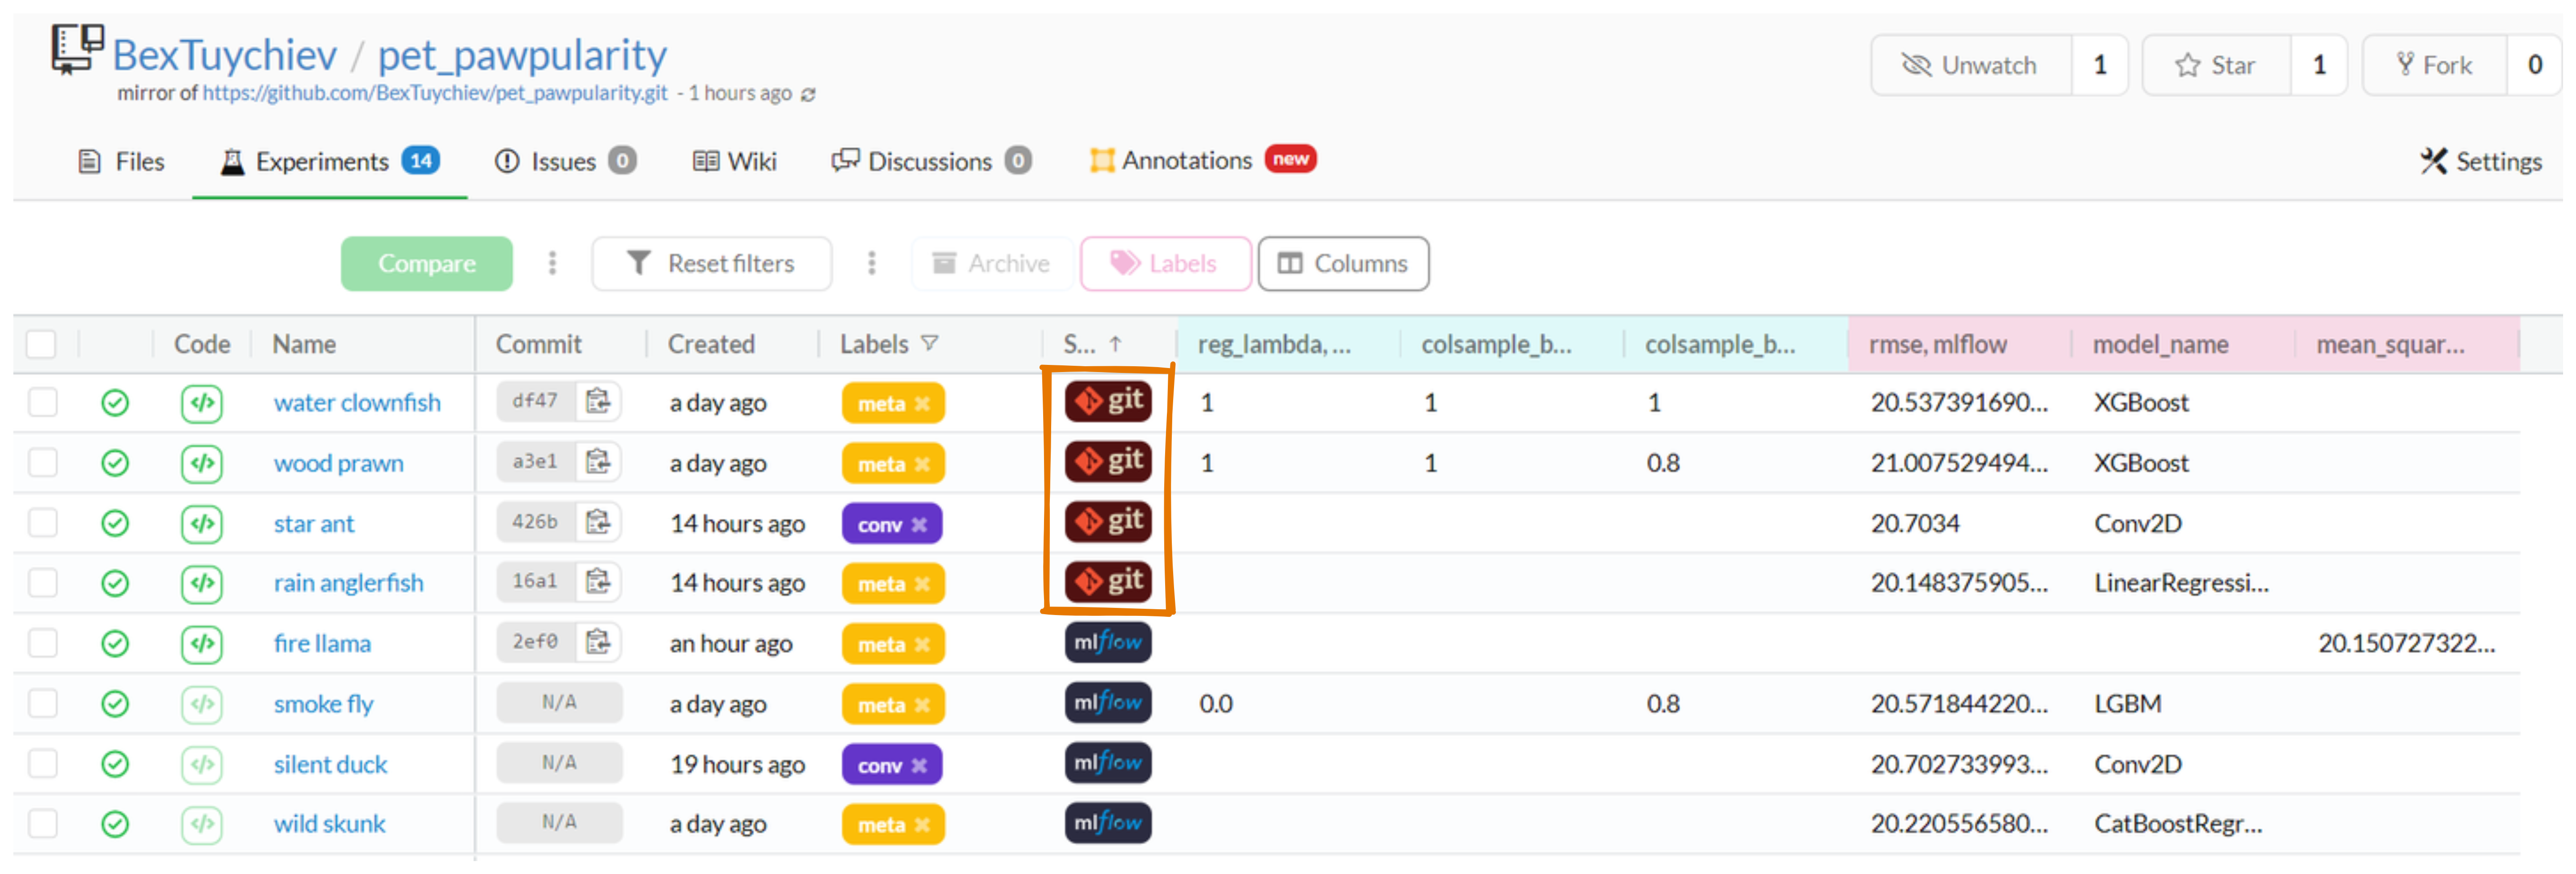Switch to the Experiments tab
The width and height of the screenshot is (2576, 874).
tap(329, 161)
